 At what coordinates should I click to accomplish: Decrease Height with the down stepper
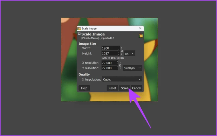click(x=119, y=55)
